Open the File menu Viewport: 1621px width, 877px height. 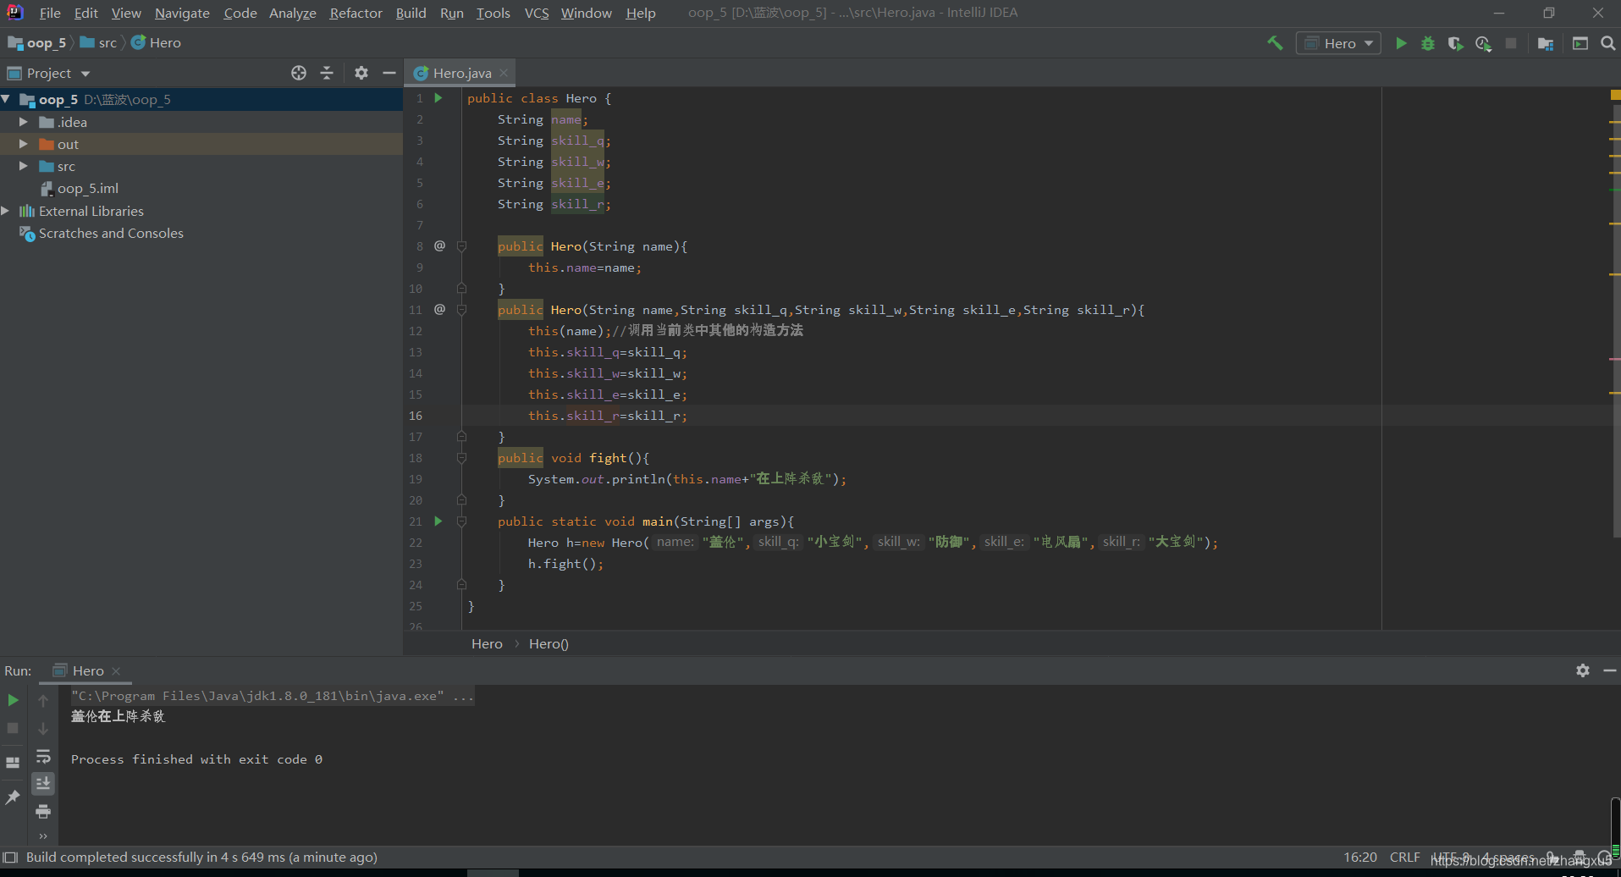pyautogui.click(x=50, y=13)
